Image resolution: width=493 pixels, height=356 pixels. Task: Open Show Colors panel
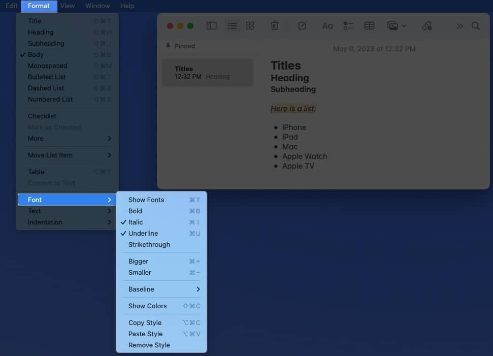161,306
